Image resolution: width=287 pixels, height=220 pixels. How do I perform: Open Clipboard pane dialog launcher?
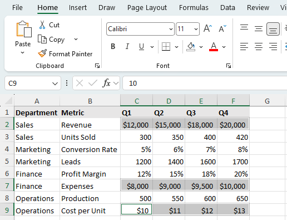[x=97, y=66]
